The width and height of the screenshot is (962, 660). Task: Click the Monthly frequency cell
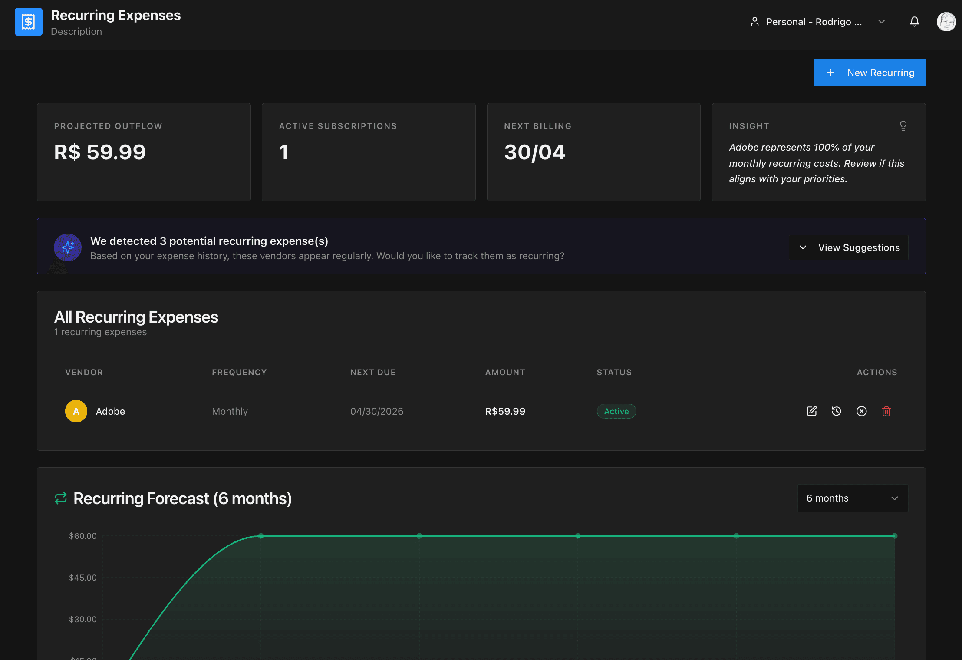[230, 411]
